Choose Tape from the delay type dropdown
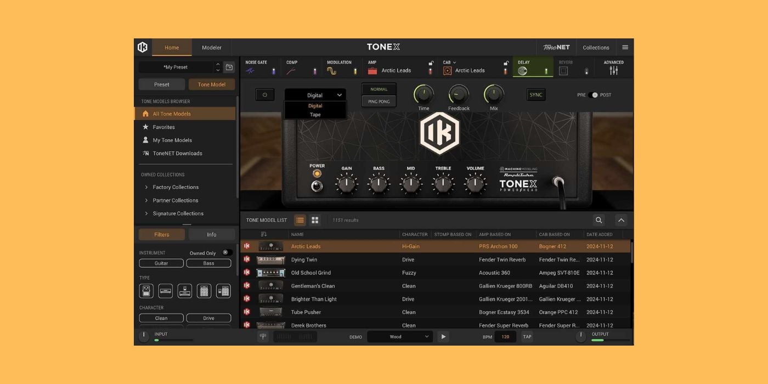 (x=315, y=115)
